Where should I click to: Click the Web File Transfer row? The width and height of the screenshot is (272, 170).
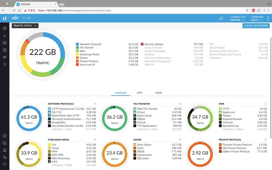tap(157, 109)
